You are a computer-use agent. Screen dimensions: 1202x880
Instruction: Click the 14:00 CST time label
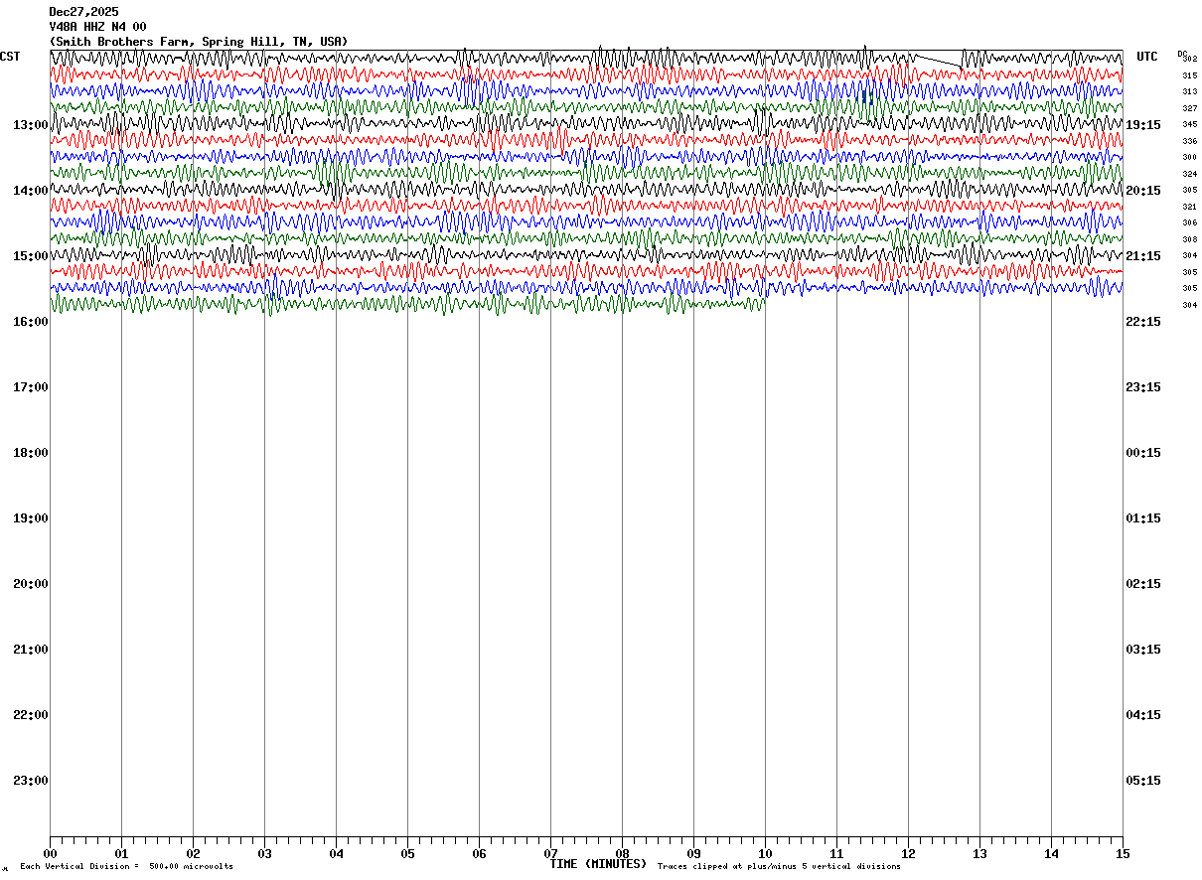coord(31,191)
